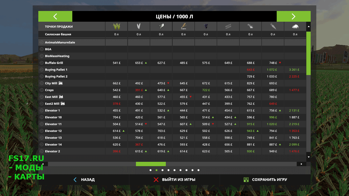Image resolution: width=349 pixels, height=196 pixels.
Task: Click the train icon beside East2 Mill
Action: click(x=63, y=103)
